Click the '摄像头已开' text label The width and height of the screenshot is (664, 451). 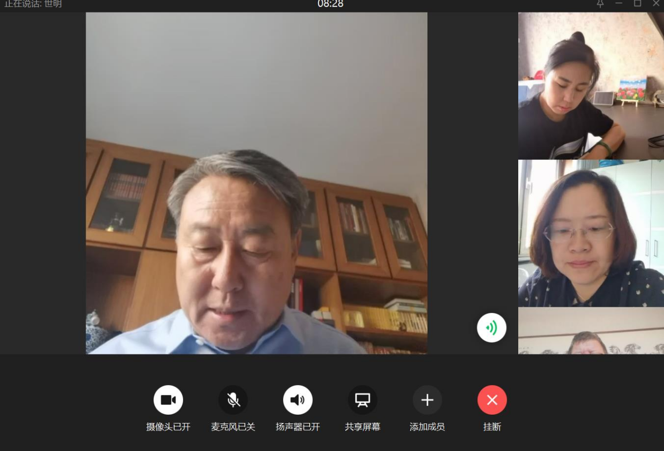168,427
